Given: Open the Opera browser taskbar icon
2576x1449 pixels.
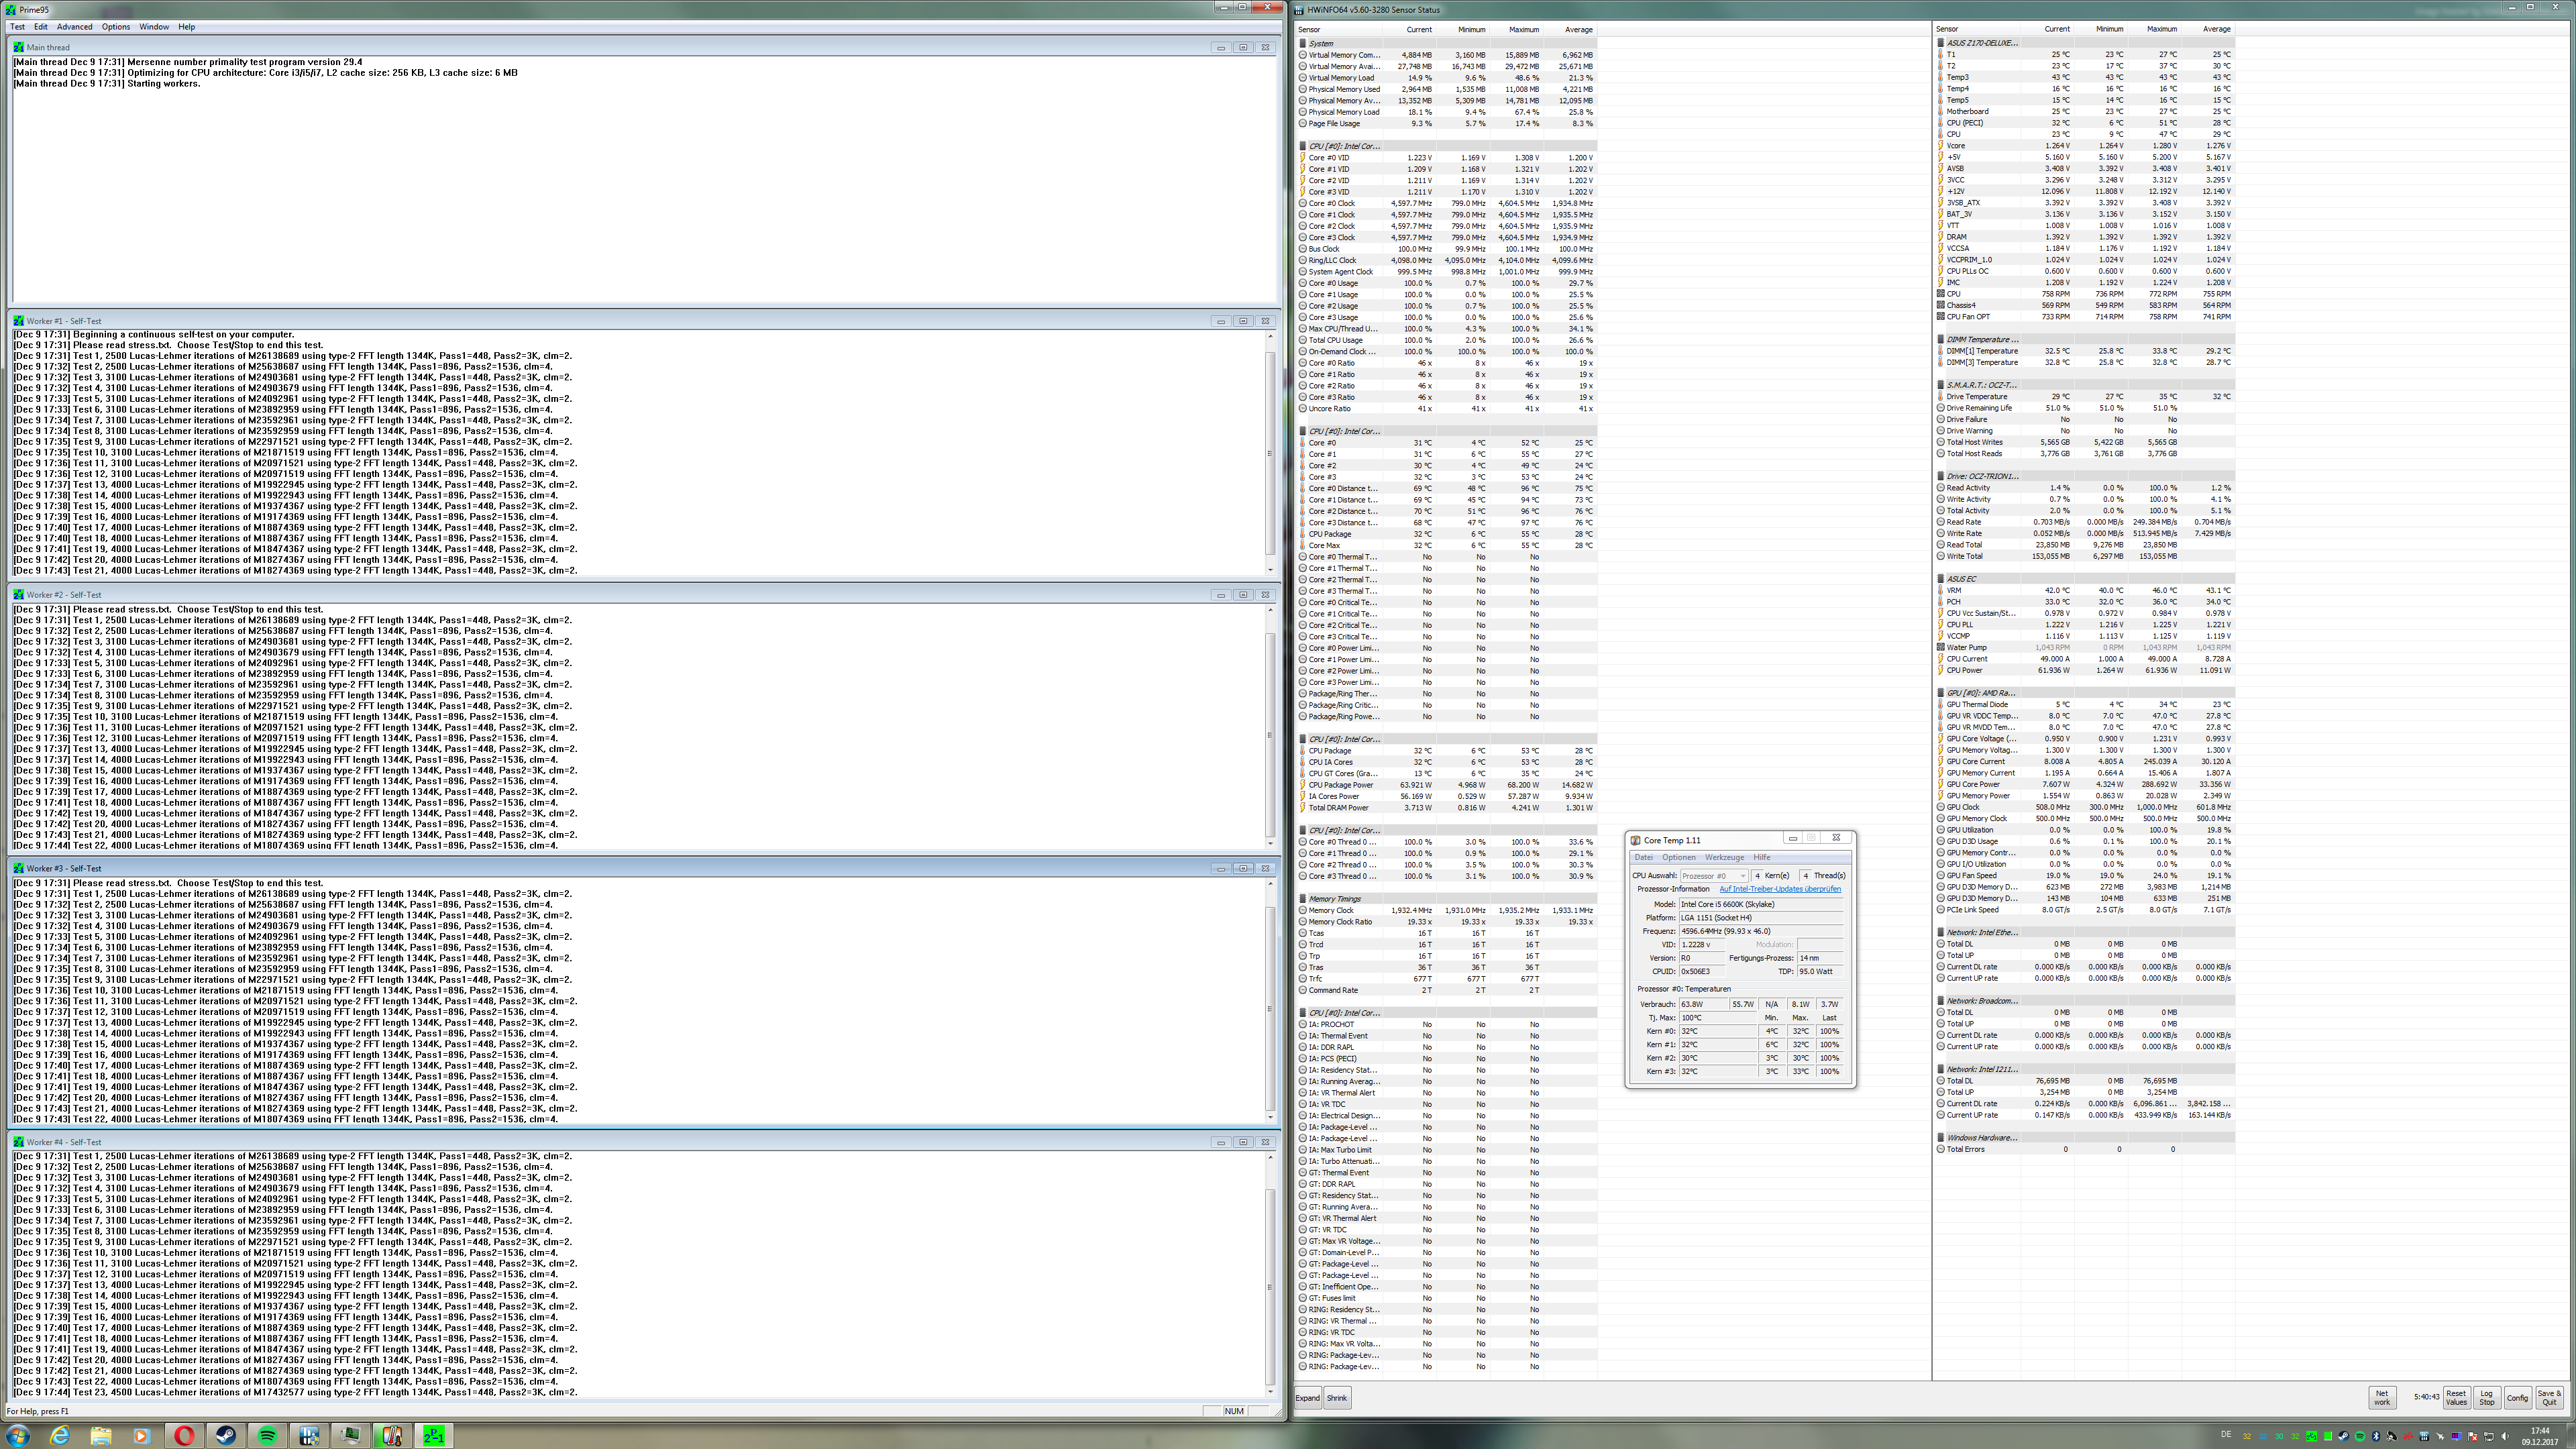Looking at the screenshot, I should 184,1436.
